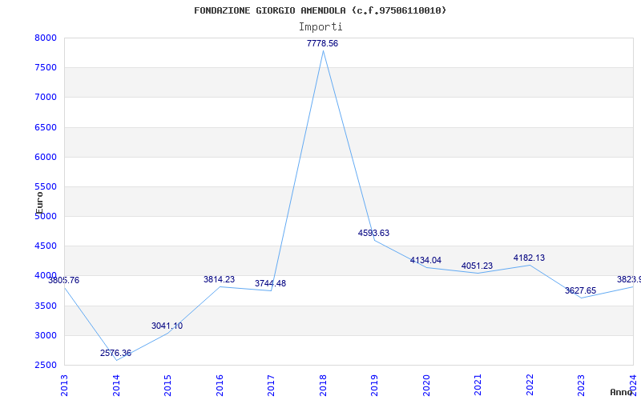
Task: Click the 3041.10 data label
Action: (x=167, y=326)
